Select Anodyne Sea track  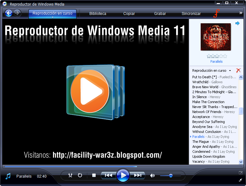click(214, 127)
